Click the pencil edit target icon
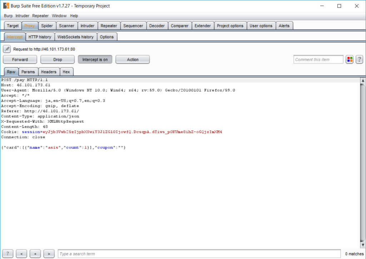 [x=7, y=49]
